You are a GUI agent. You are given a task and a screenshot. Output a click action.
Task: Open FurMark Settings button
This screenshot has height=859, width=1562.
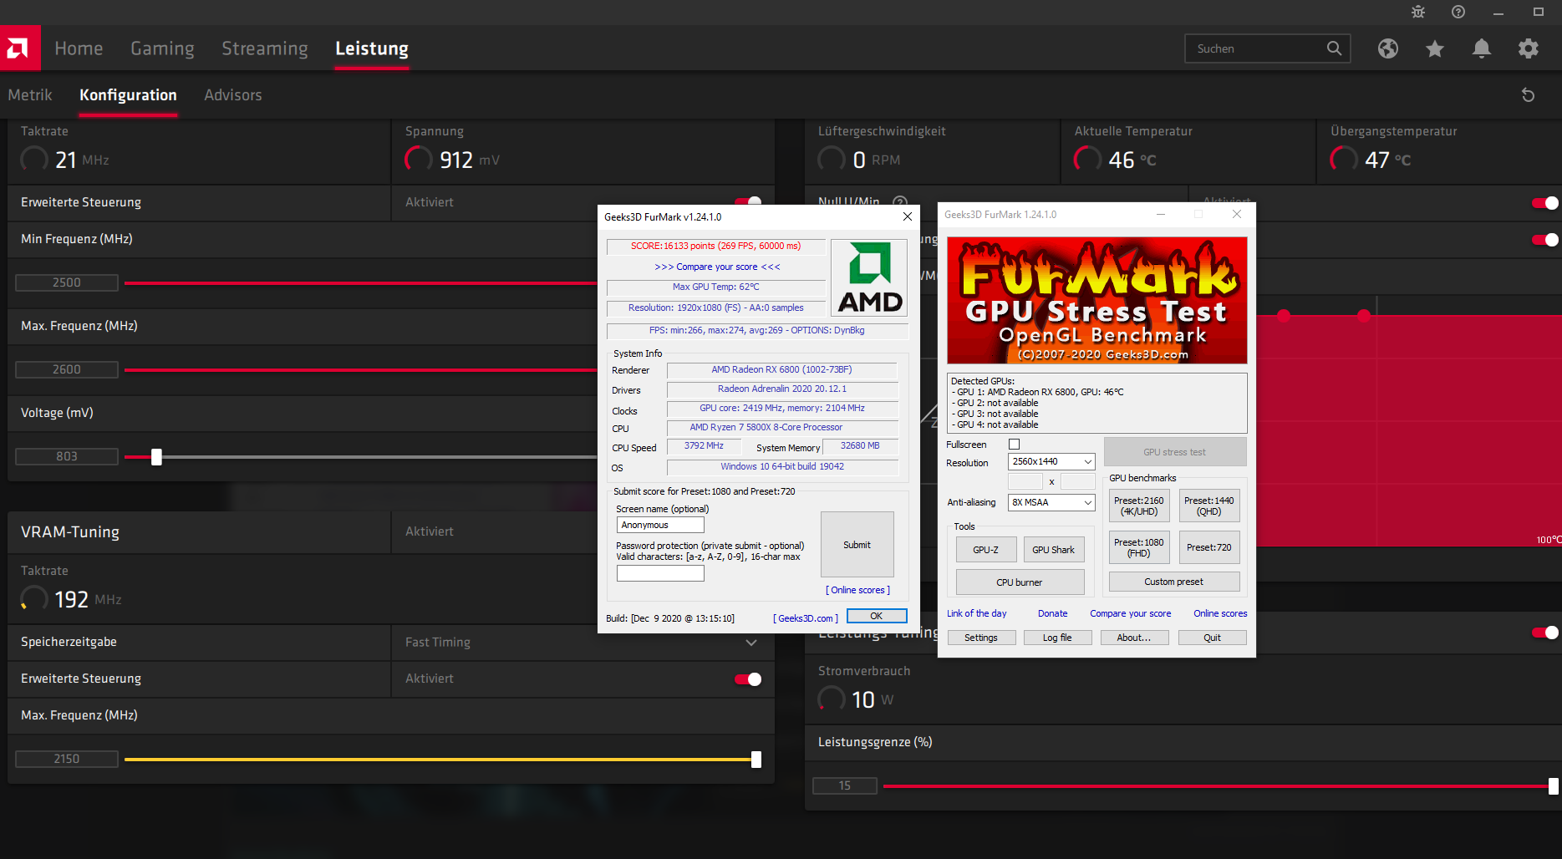point(981,638)
